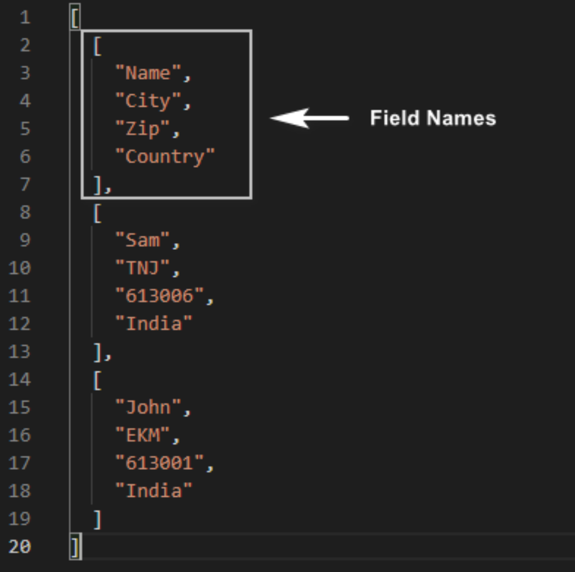Click the opening bracket on line 2

tap(97, 46)
